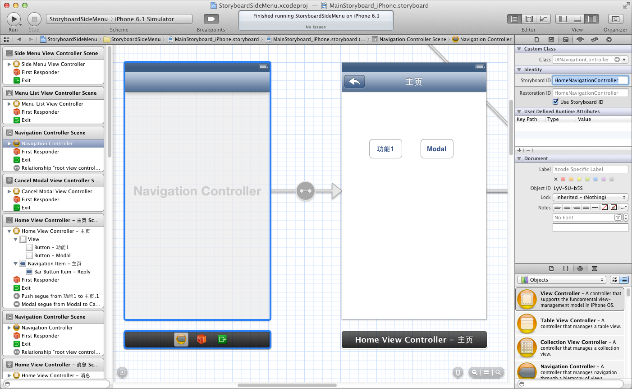632x389 pixels.
Task: Open the Lock dropdown Inherited - (Nothing)
Action: pos(590,197)
